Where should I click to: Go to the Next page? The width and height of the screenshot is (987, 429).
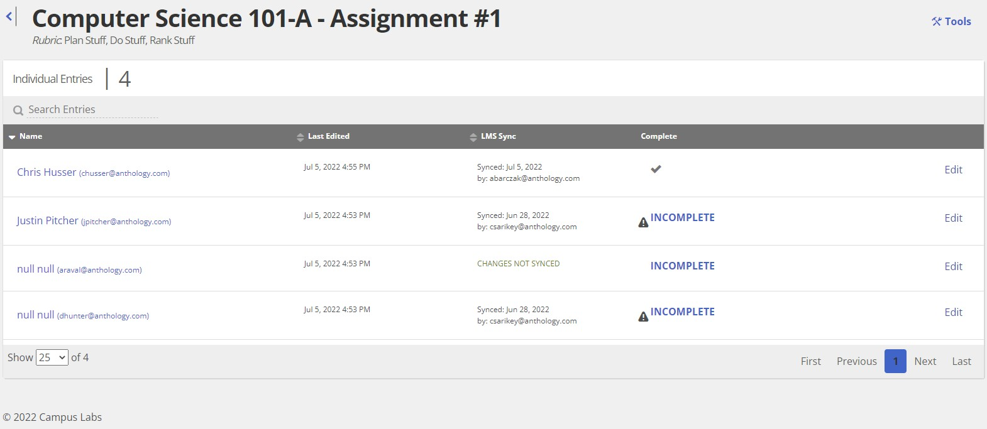(925, 361)
